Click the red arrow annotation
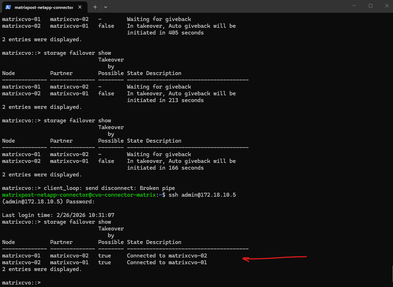Screen dimensions: 393x287 pyautogui.click(x=274, y=257)
